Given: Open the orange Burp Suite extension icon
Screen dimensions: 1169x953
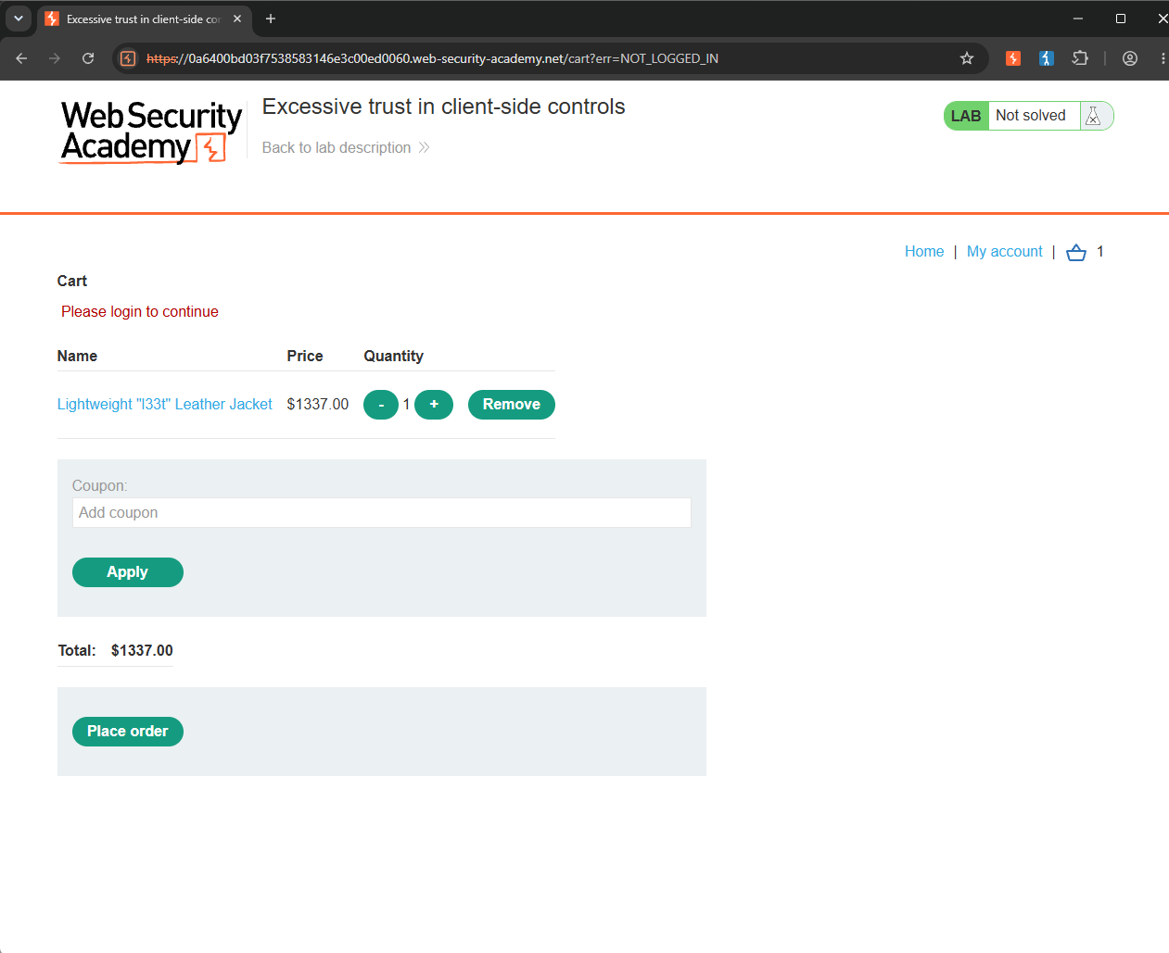Looking at the screenshot, I should pos(1013,58).
